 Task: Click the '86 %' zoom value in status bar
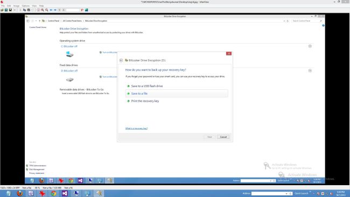(x=37, y=188)
